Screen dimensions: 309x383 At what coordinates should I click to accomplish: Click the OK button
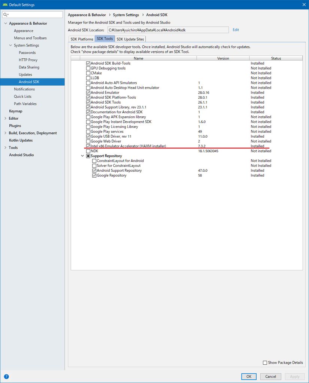[249, 376]
